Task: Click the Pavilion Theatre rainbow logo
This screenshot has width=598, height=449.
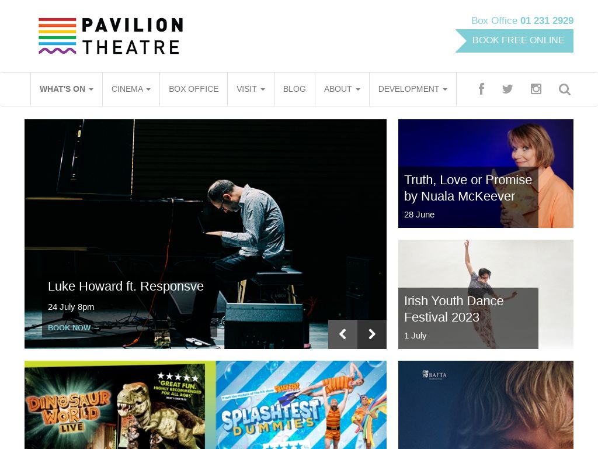Action: click(x=110, y=36)
